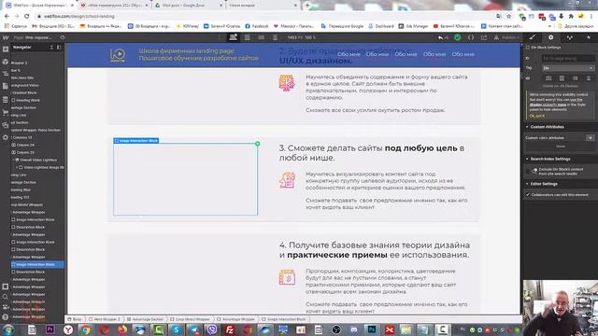Switch to the Element Settings gear tab
The image size is (598, 336).
click(550, 37)
